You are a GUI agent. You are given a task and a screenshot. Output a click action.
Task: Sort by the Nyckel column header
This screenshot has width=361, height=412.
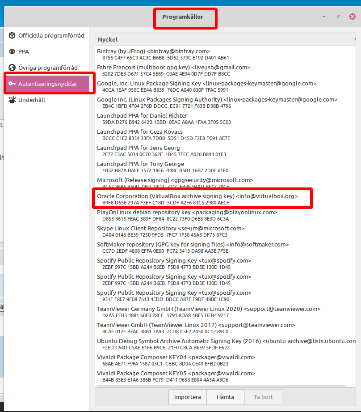(108, 39)
